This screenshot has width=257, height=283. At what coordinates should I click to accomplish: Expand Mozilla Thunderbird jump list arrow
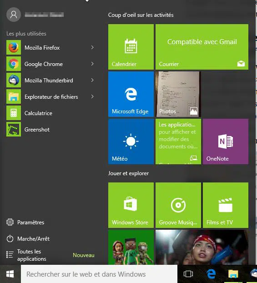(92, 80)
